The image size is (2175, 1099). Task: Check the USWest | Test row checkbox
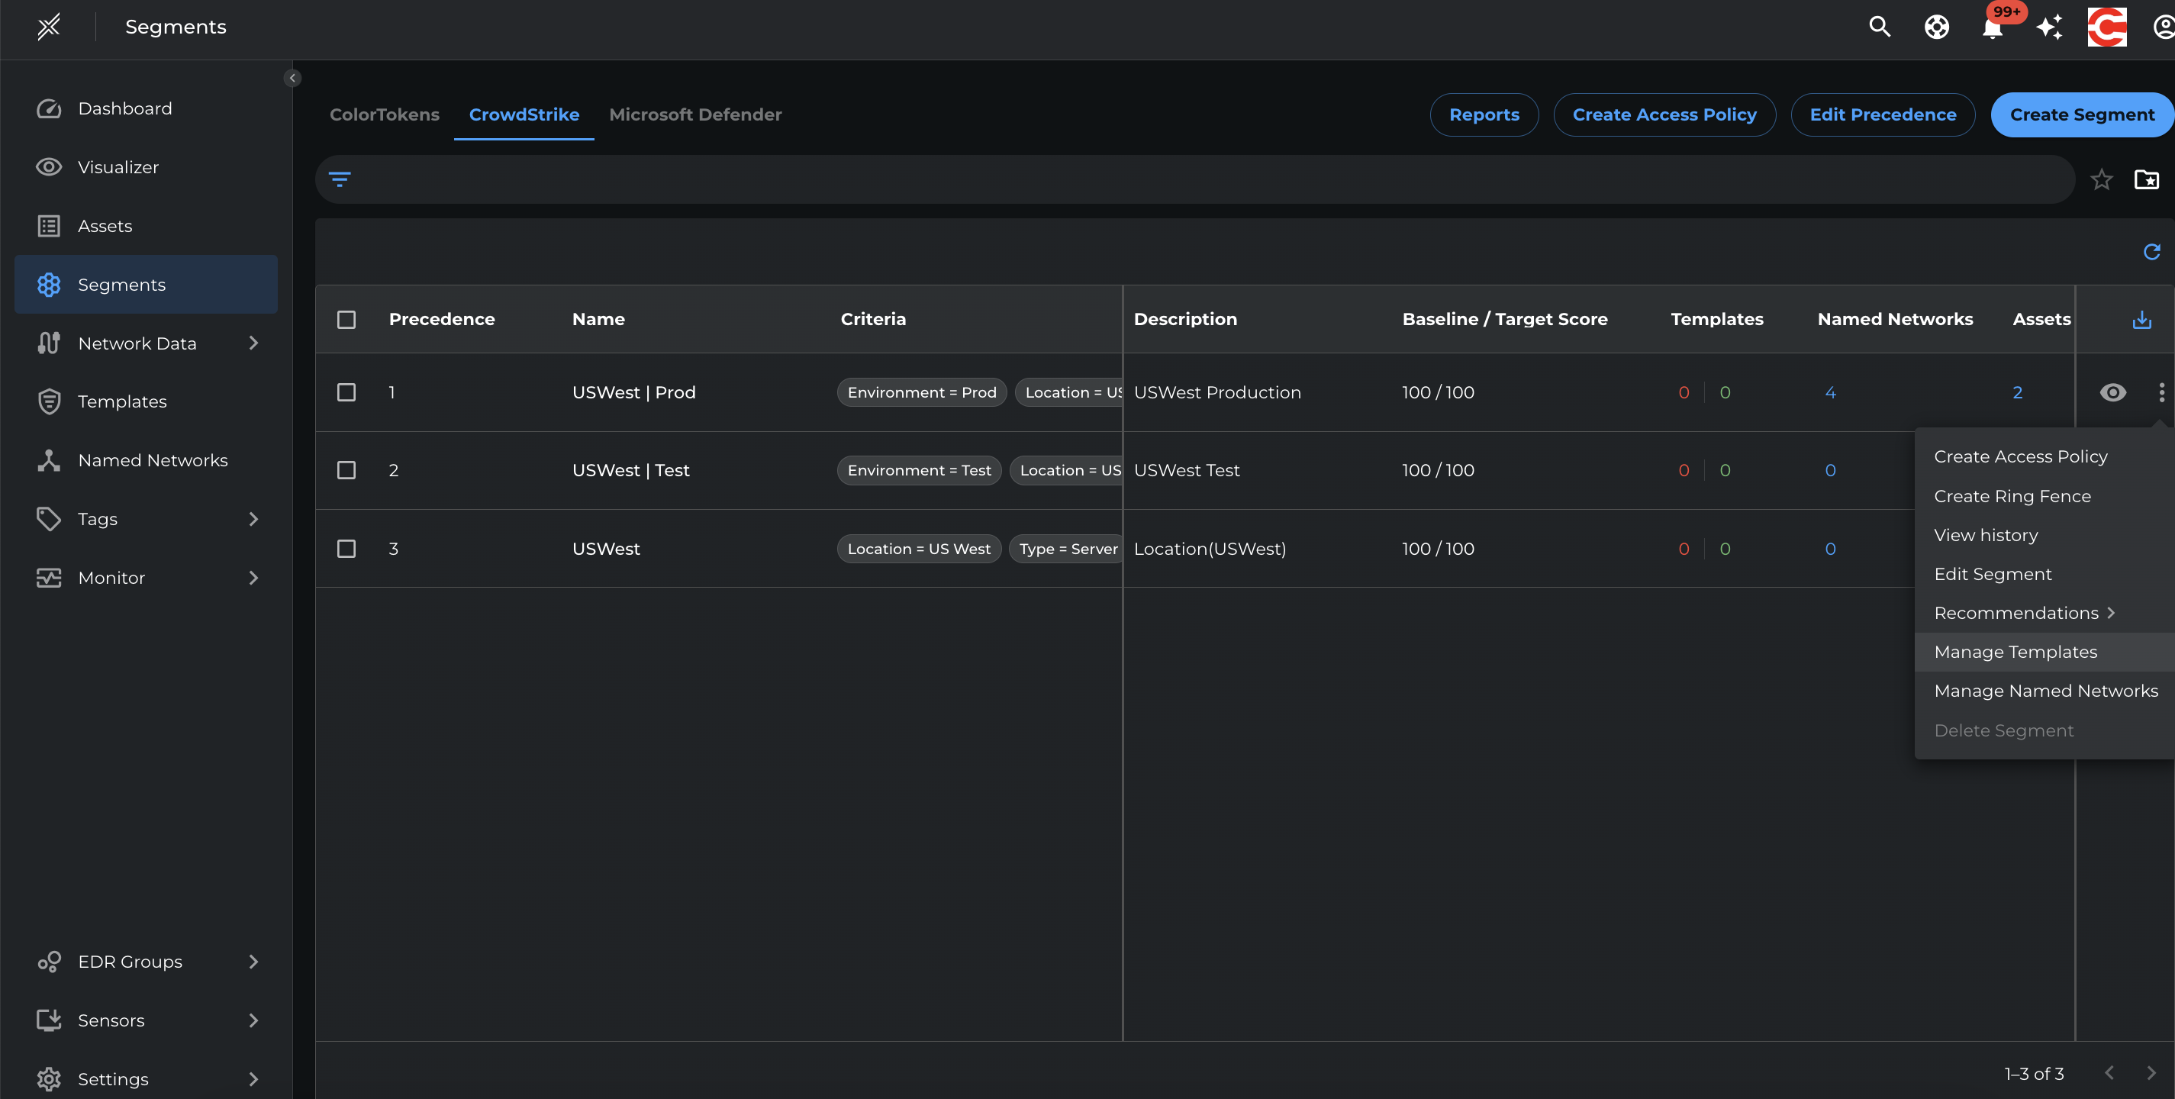346,470
